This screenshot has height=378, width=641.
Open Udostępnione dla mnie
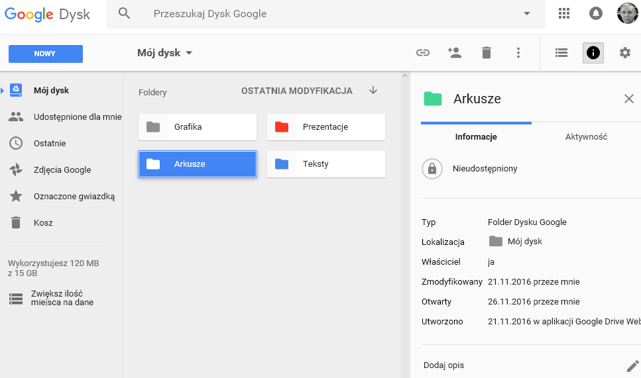(x=78, y=117)
